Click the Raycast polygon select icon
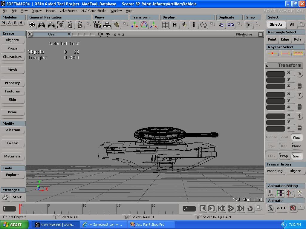Screen dimensions: 306x229 (x=298, y=53)
